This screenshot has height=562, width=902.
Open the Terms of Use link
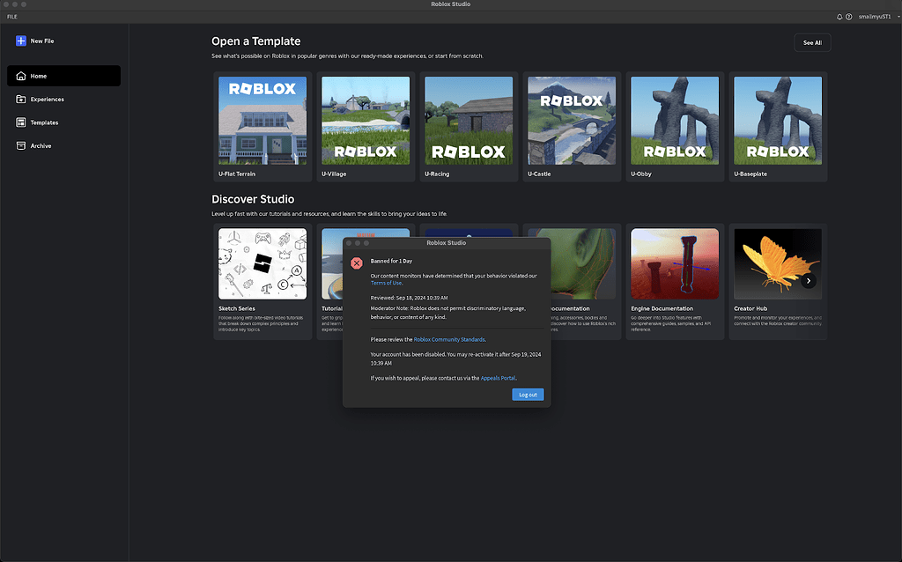tap(386, 283)
